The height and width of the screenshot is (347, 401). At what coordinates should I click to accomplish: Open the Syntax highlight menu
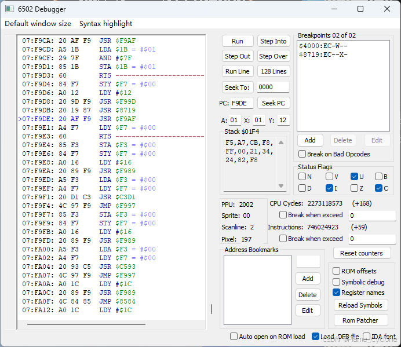[x=105, y=24]
